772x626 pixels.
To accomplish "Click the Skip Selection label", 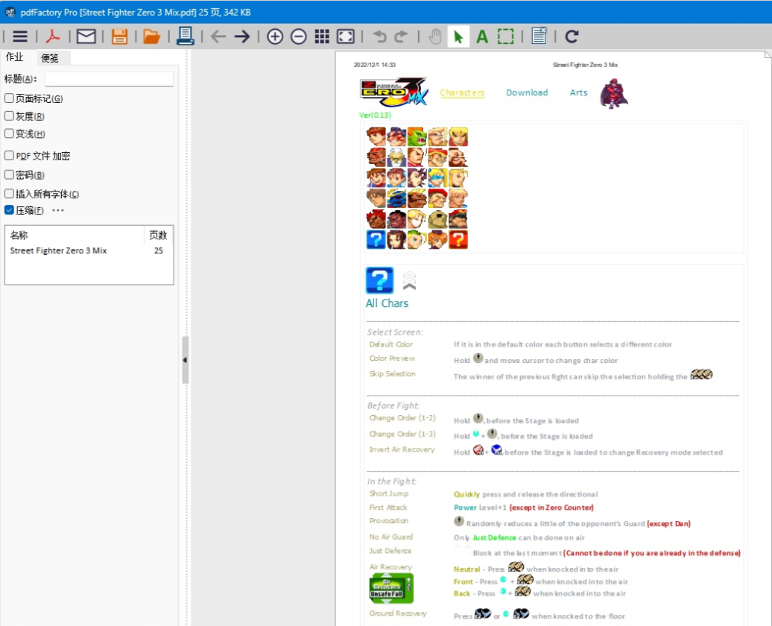I will pos(393,374).
